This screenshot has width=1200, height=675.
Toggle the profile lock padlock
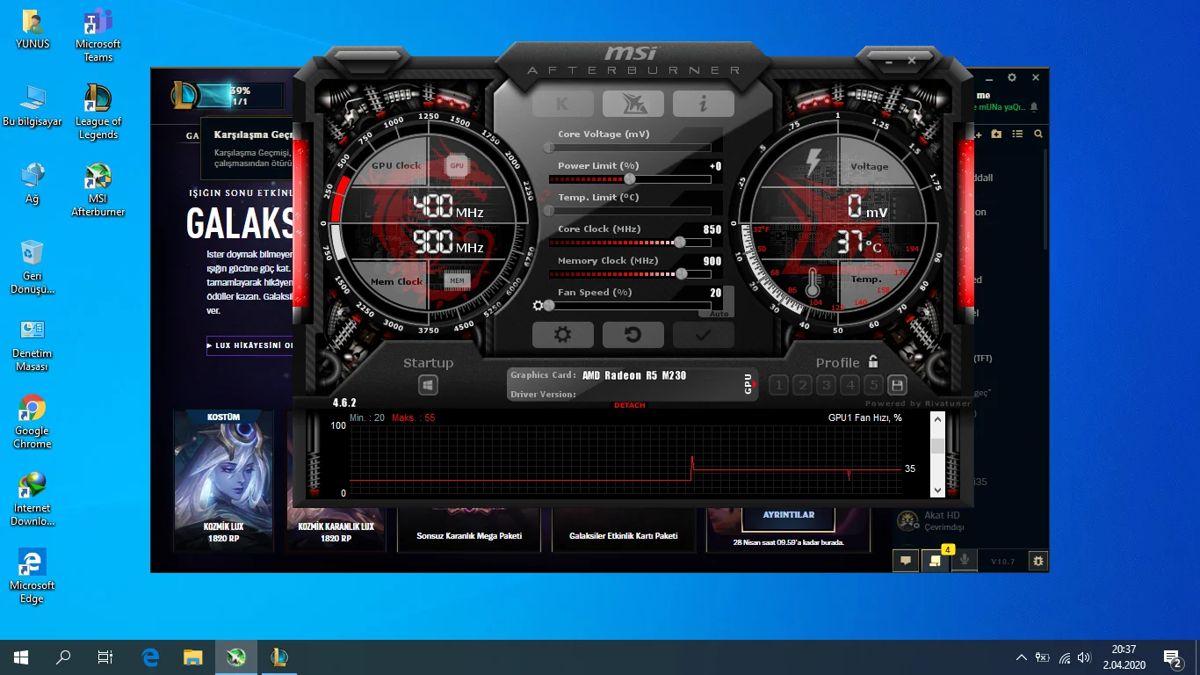coord(873,361)
